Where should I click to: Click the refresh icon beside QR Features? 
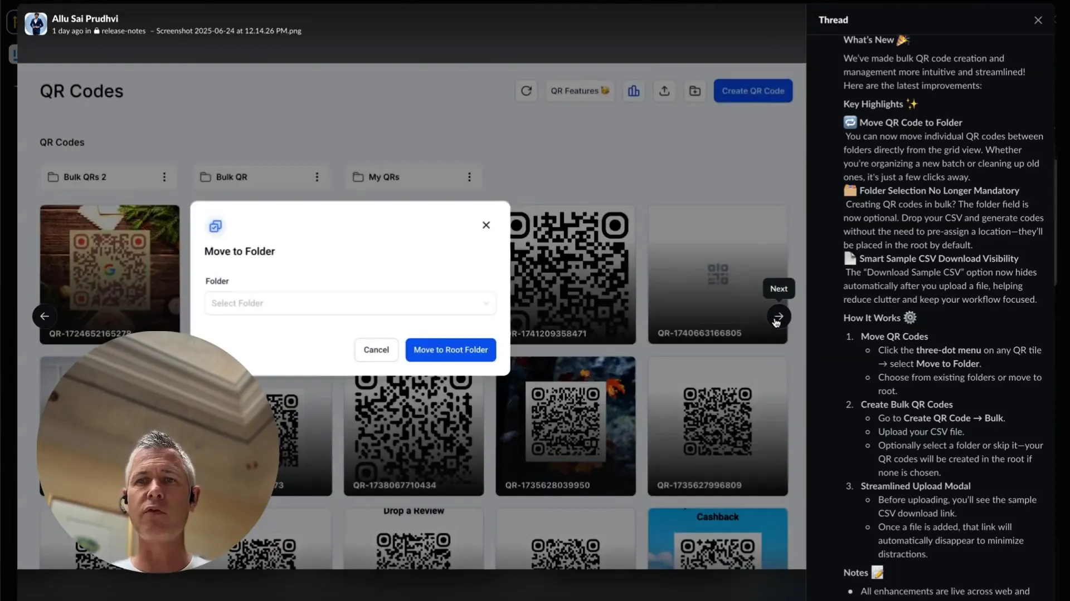(x=526, y=91)
